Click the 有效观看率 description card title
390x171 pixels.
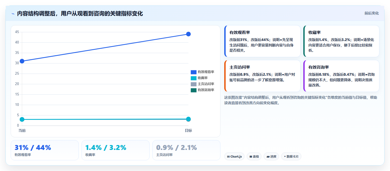pyautogui.click(x=240, y=32)
